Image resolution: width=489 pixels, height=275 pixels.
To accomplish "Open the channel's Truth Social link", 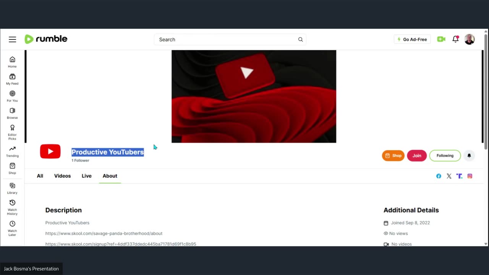I will 459,176.
